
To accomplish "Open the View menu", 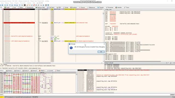I will pos(2,3).
